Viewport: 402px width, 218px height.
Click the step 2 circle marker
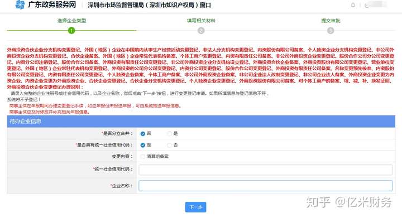pos(201,31)
